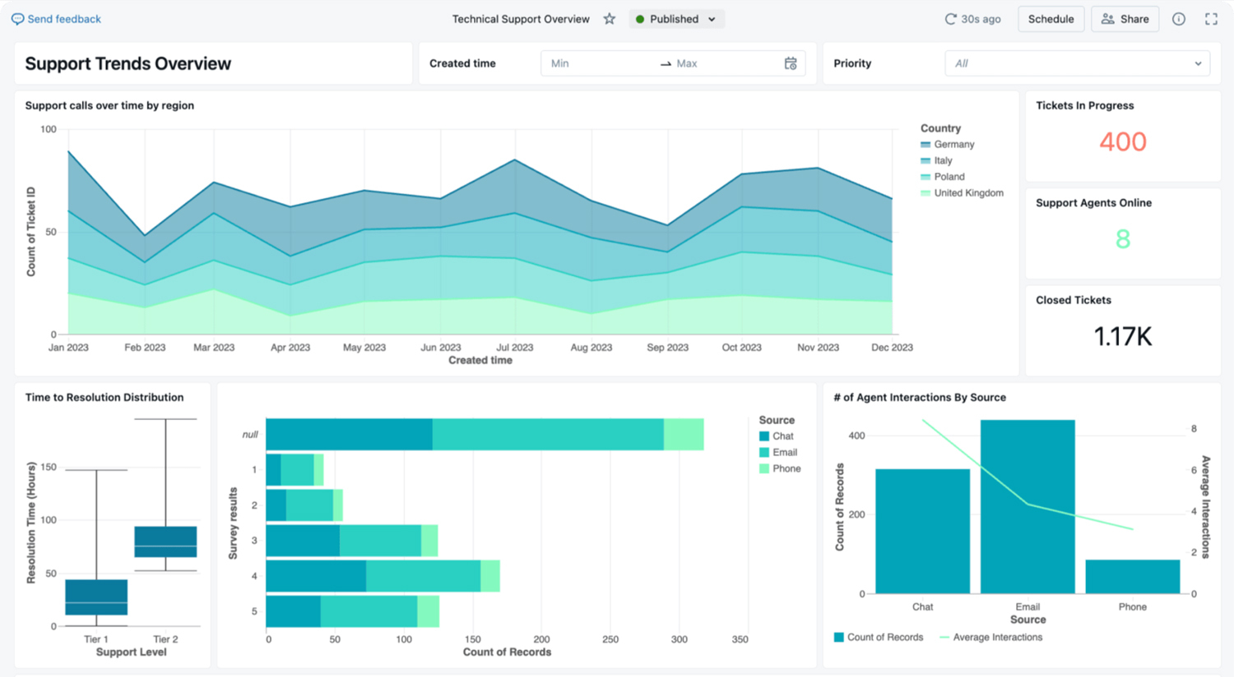Refresh the dashboard data
The width and height of the screenshot is (1234, 677).
coord(951,18)
